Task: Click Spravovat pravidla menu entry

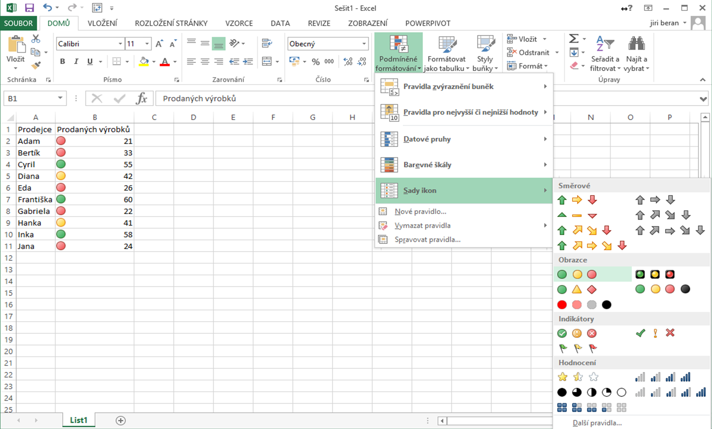Action: click(464, 240)
